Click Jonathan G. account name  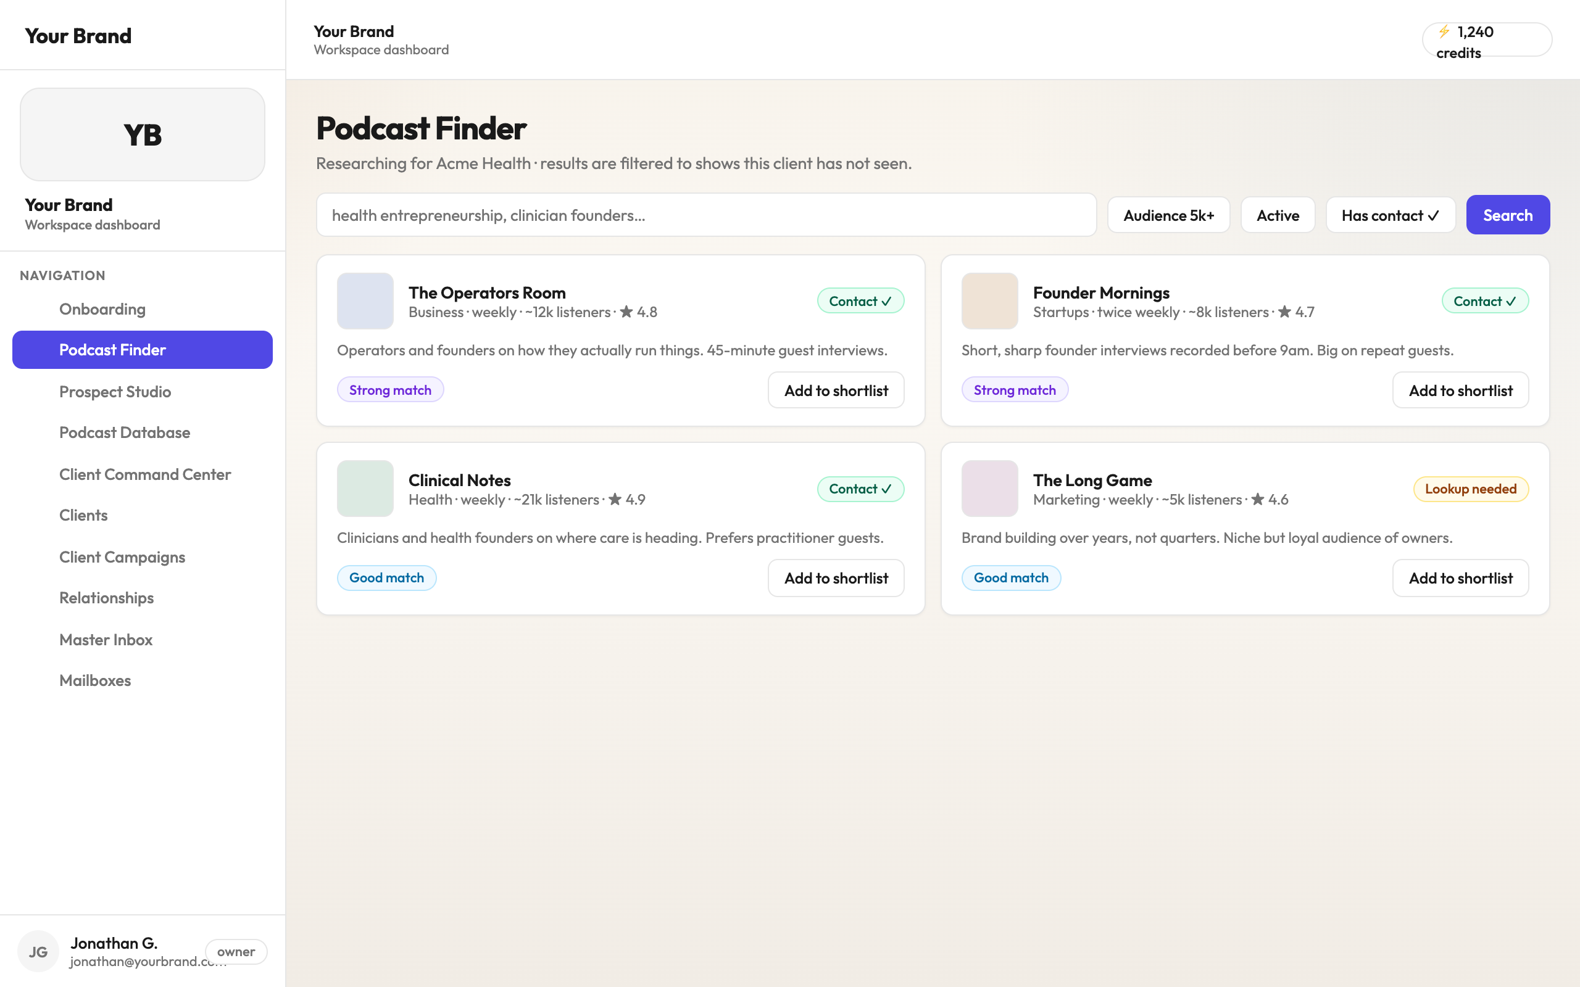[x=114, y=943]
